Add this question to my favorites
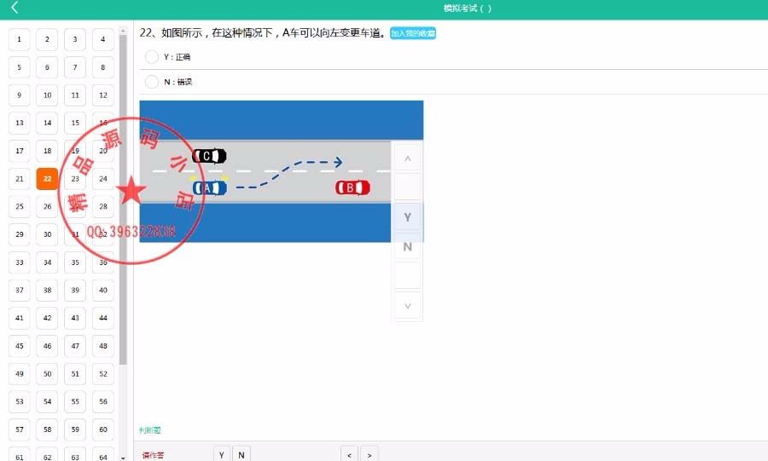This screenshot has height=461, width=768. pos(413,33)
